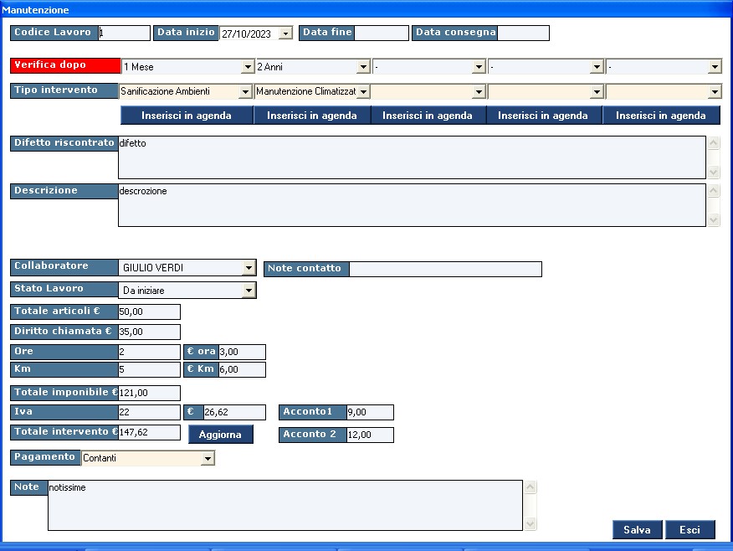
Task: Select the Totale imponibile € field
Action: [149, 393]
